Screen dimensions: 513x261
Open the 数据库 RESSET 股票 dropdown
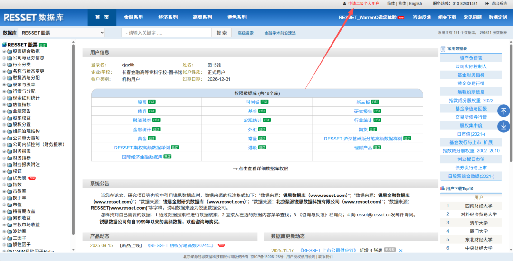[x=61, y=33]
